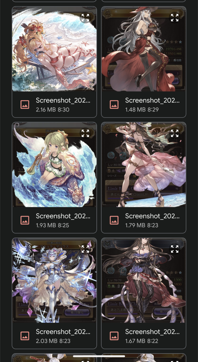Expand preview of 1.79 MB screenshot
This screenshot has width=198, height=362.
(175, 133)
